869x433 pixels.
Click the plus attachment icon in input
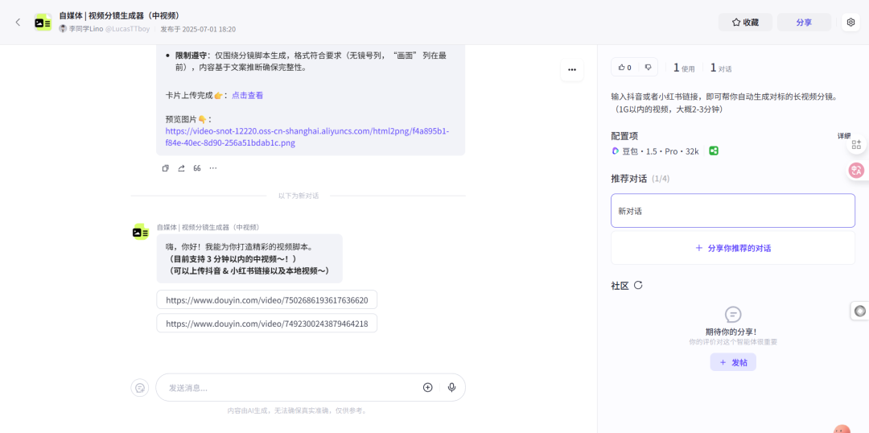pyautogui.click(x=428, y=387)
